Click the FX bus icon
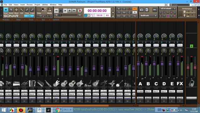Viewport: 200px width, 113px height. coord(180,84)
